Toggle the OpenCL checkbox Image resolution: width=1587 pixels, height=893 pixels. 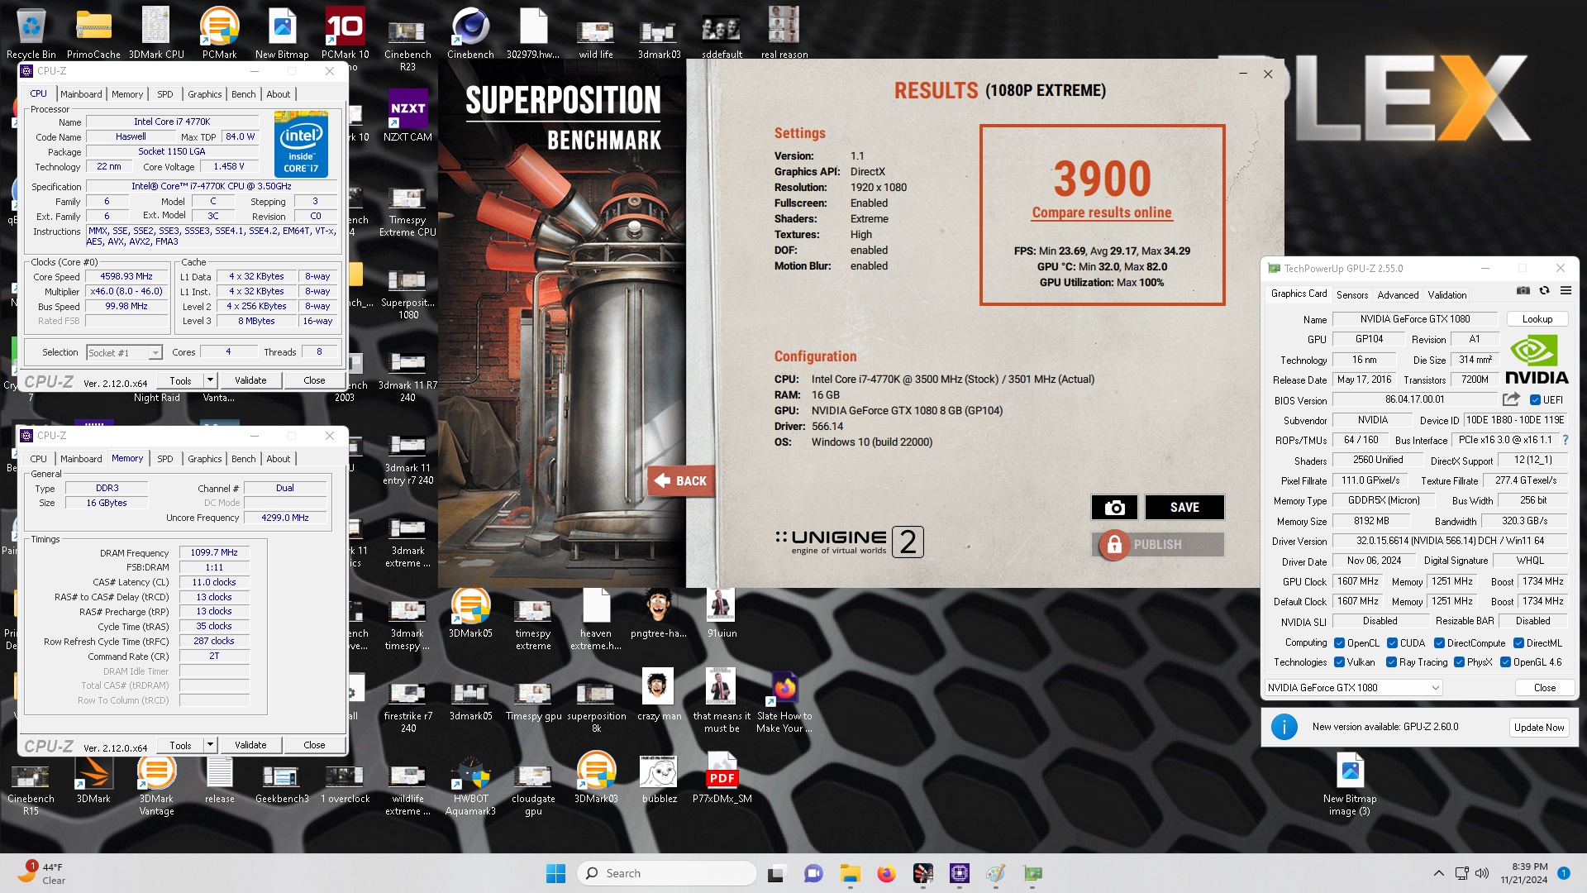coord(1339,643)
